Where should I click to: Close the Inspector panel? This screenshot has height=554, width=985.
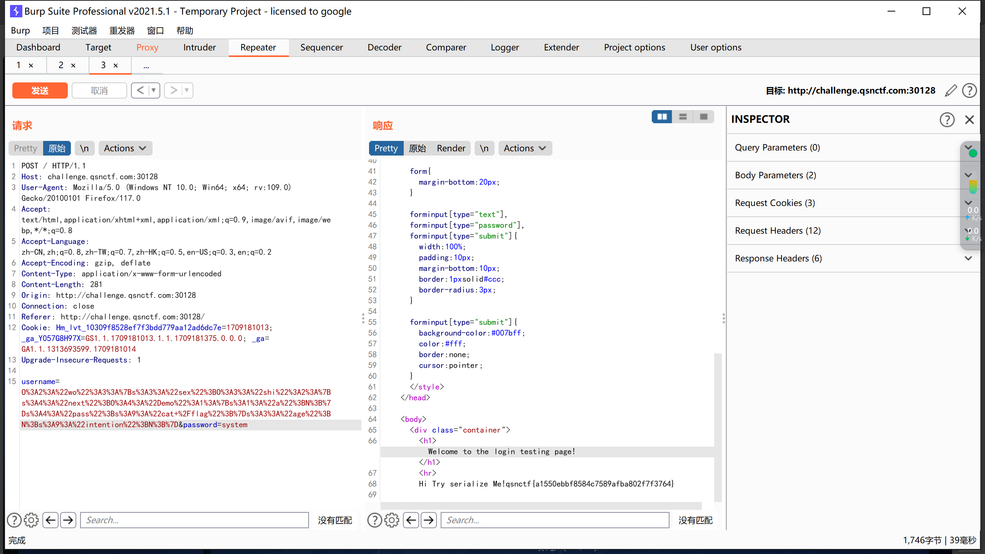[969, 119]
